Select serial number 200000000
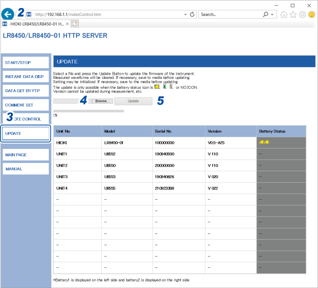The image size is (318, 288). pos(179,165)
